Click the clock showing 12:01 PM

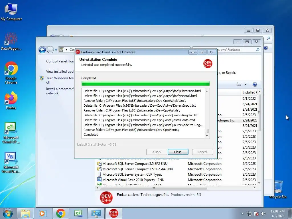[x=277, y=211]
